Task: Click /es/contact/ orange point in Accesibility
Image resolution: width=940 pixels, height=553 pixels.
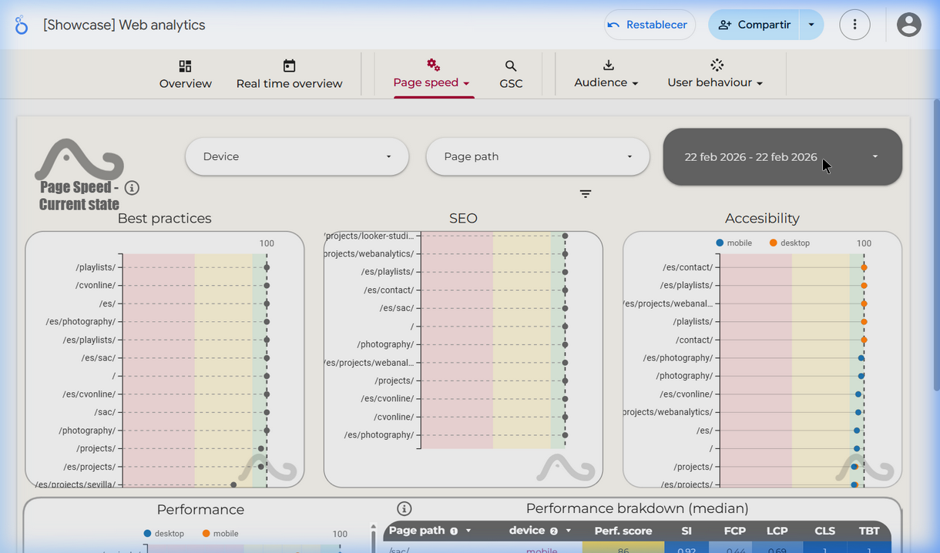Action: pos(864,267)
